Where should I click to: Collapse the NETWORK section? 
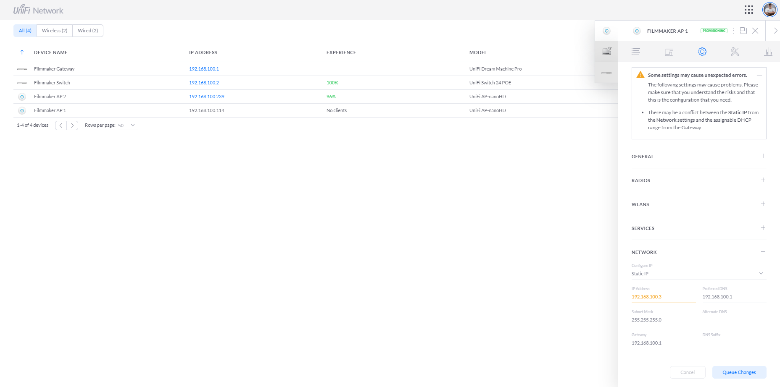(x=763, y=252)
